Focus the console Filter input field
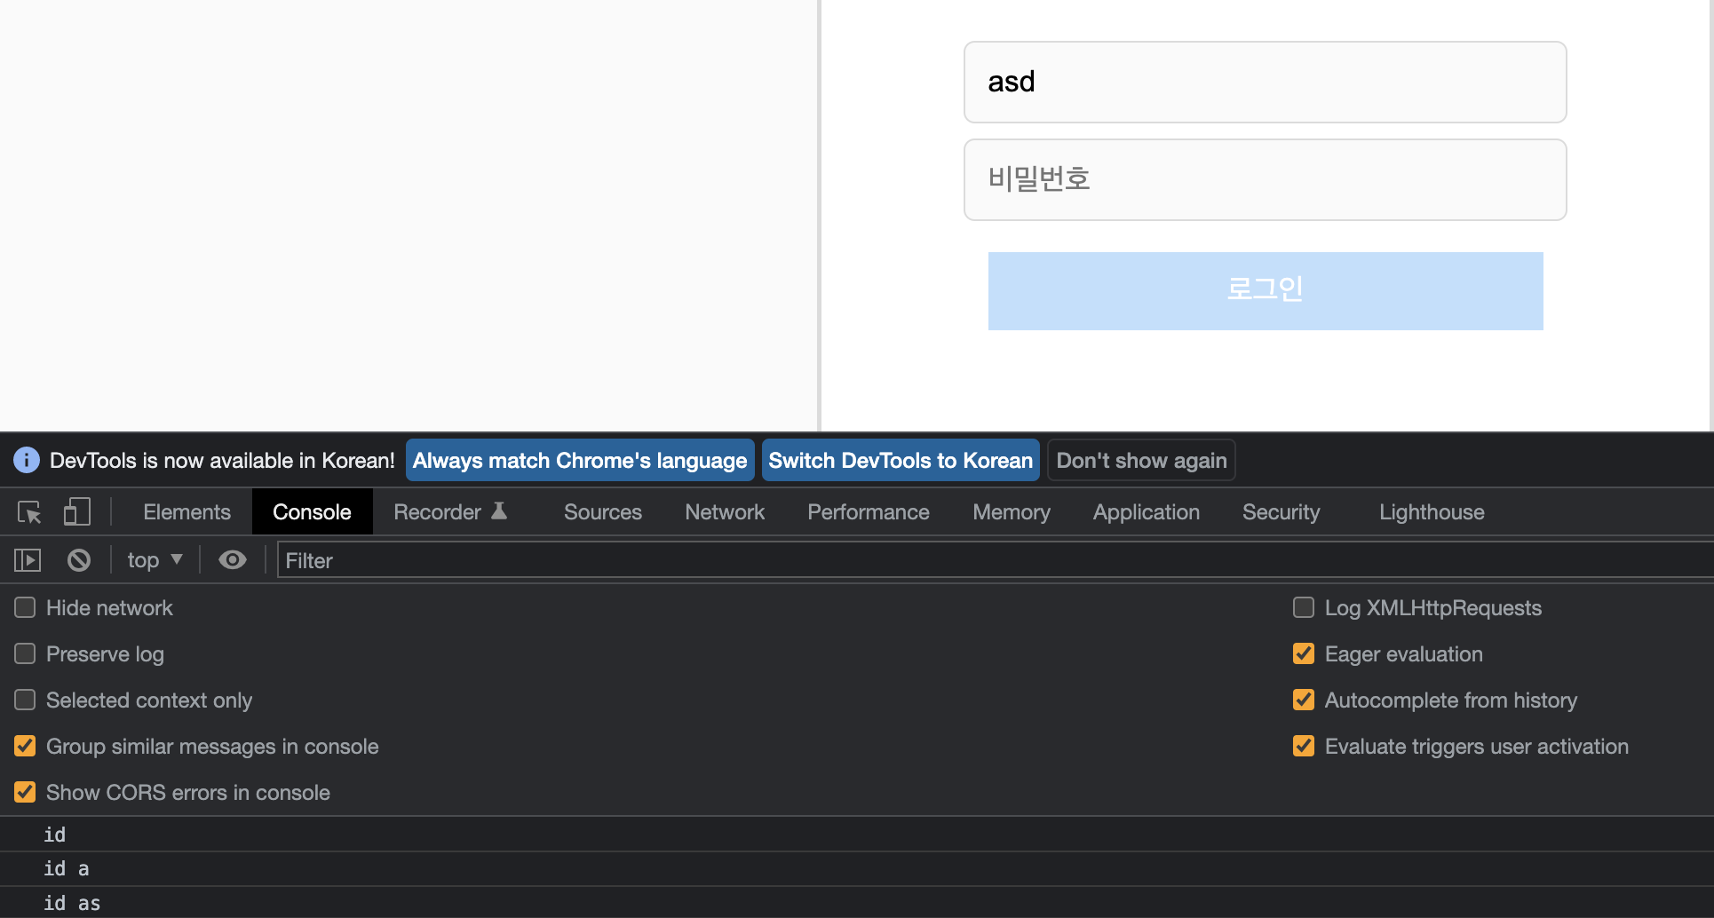1714x918 pixels. click(995, 560)
